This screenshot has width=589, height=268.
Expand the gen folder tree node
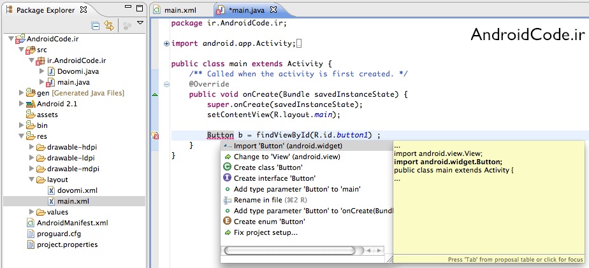coord(21,93)
